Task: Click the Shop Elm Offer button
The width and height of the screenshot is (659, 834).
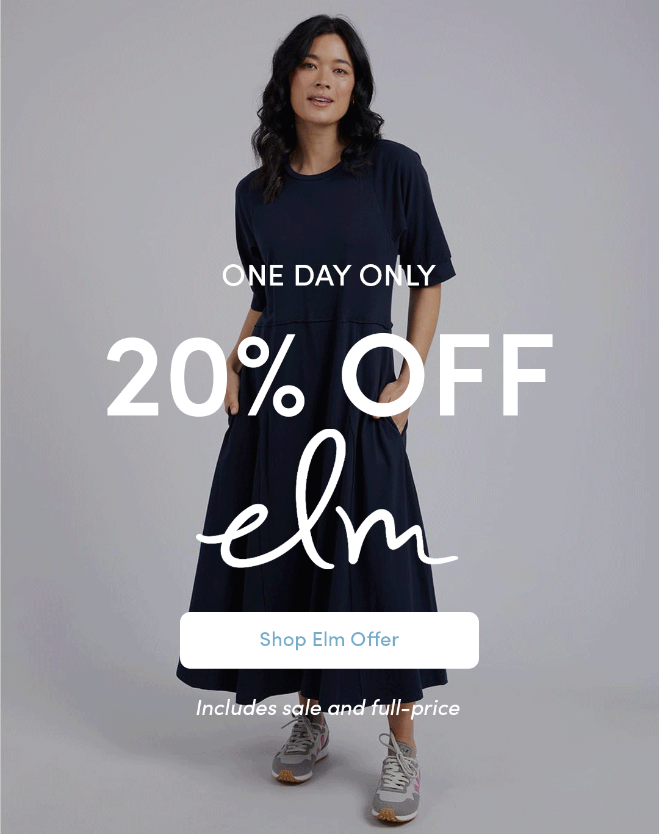Action: coord(329,640)
